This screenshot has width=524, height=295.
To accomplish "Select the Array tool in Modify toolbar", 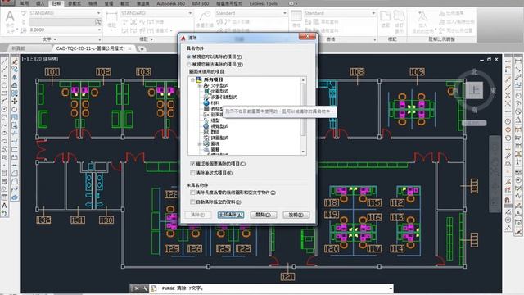I will pyautogui.click(x=15, y=93).
